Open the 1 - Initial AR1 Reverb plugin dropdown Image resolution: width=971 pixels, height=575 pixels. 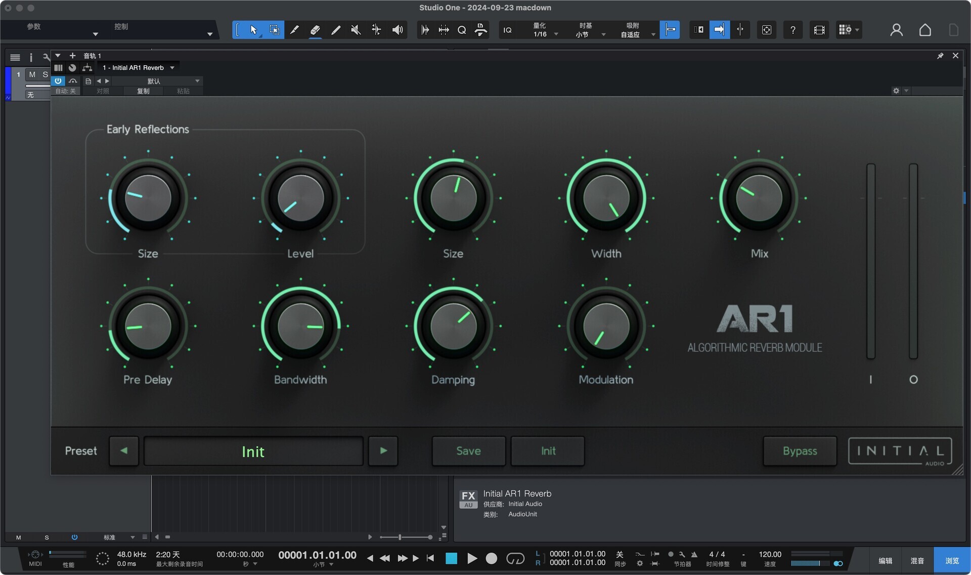tap(138, 68)
